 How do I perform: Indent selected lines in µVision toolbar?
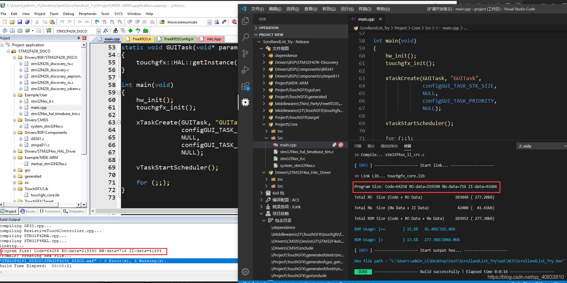pyautogui.click(x=130, y=22)
